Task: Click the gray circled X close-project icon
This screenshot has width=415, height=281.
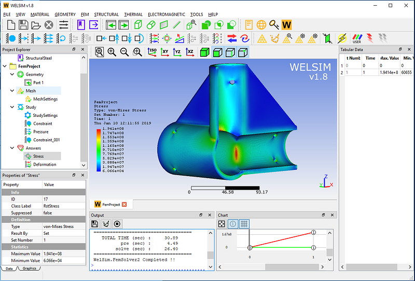Action: [x=49, y=25]
